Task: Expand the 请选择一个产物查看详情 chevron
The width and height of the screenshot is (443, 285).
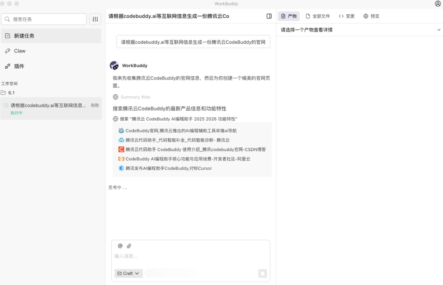Action: [x=439, y=30]
